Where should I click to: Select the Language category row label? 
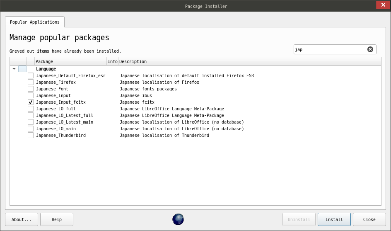pyautogui.click(x=46, y=69)
